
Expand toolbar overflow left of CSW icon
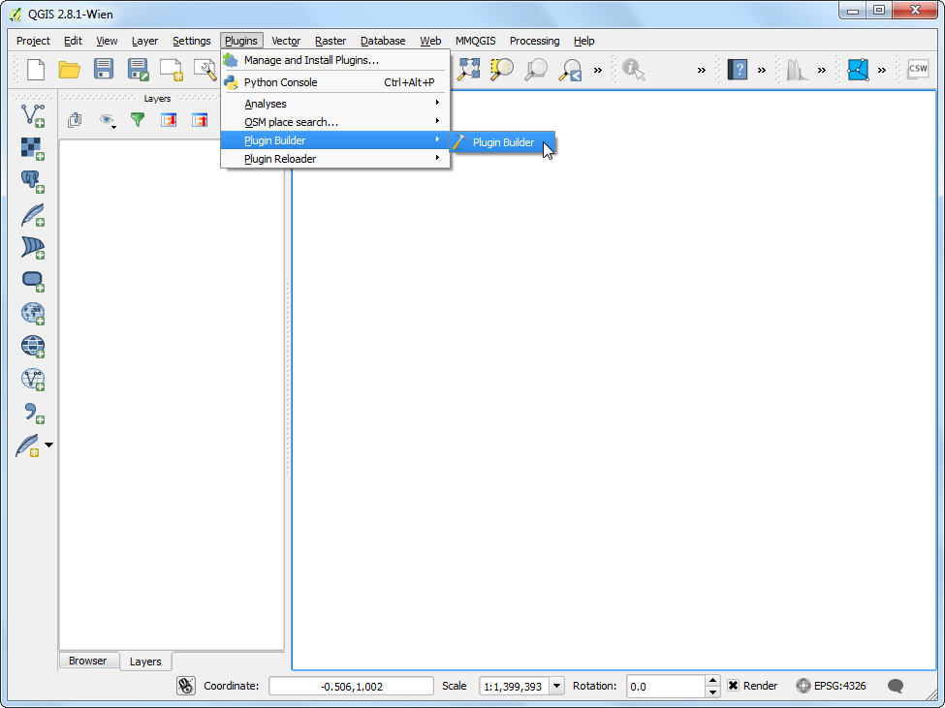tap(882, 70)
